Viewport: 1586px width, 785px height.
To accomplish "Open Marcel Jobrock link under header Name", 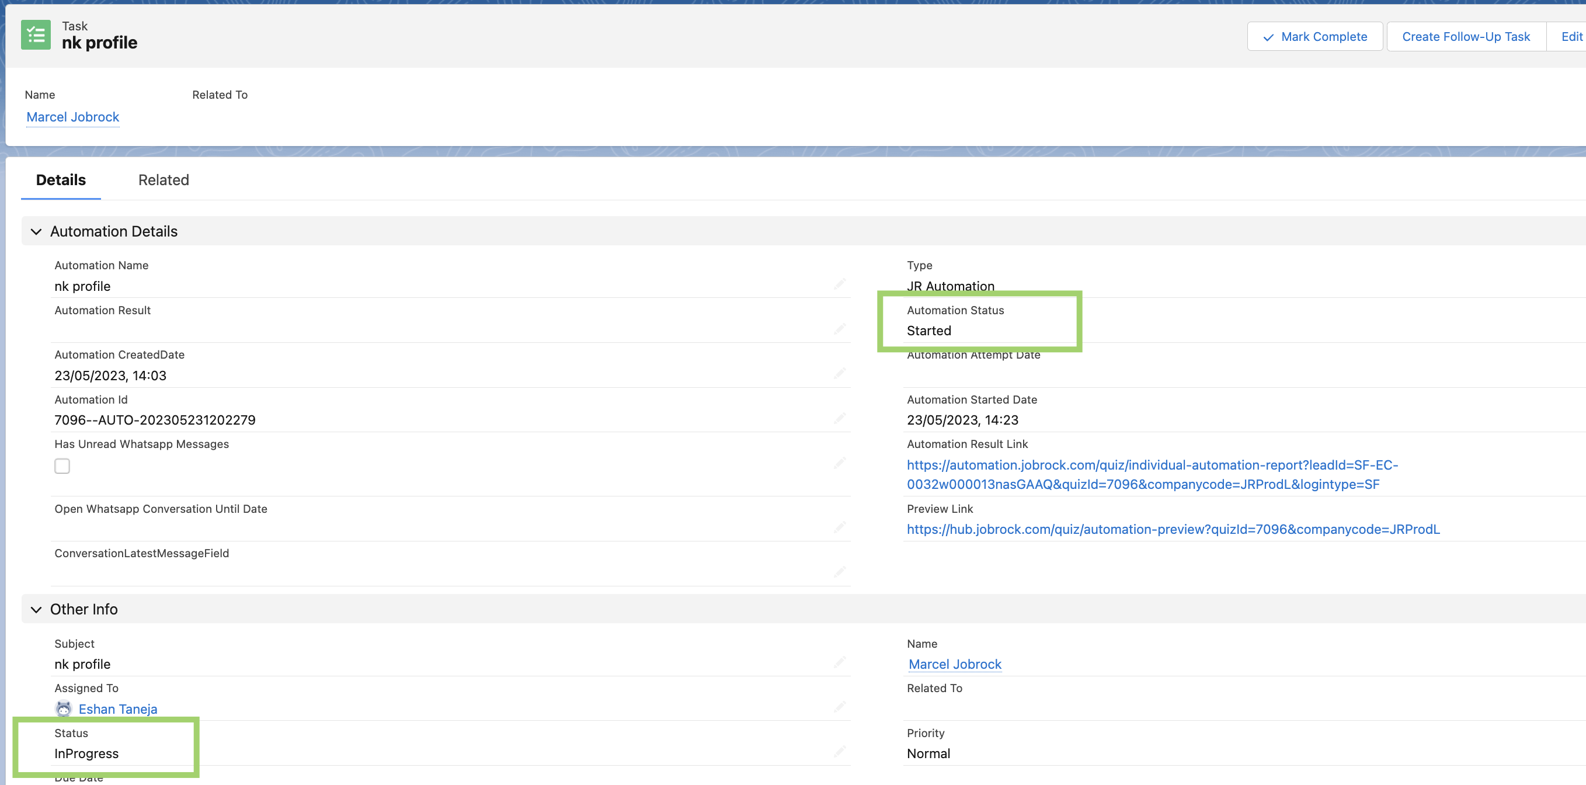I will (72, 117).
